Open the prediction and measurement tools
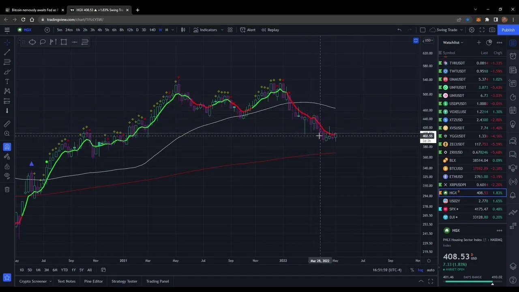This screenshot has height=292, width=519. click(7, 101)
